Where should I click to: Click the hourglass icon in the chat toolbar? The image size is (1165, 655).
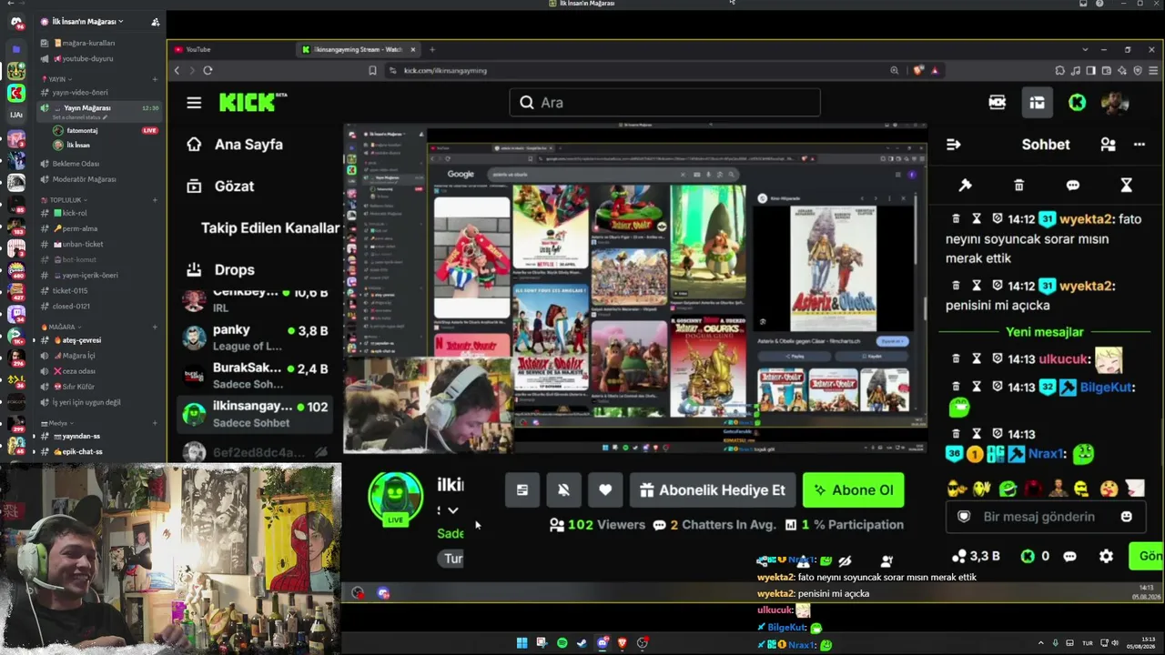tap(1126, 186)
